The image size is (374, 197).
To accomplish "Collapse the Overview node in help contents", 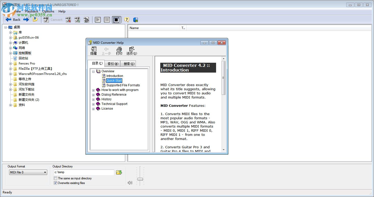I will point(94,71).
